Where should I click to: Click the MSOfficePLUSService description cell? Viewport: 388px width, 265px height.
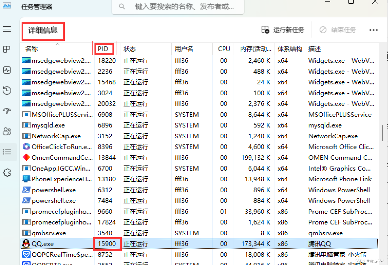[340, 114]
